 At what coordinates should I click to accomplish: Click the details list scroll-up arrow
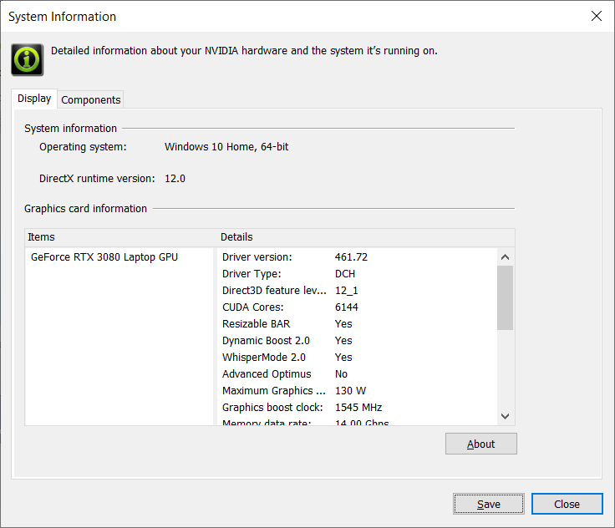(x=506, y=257)
